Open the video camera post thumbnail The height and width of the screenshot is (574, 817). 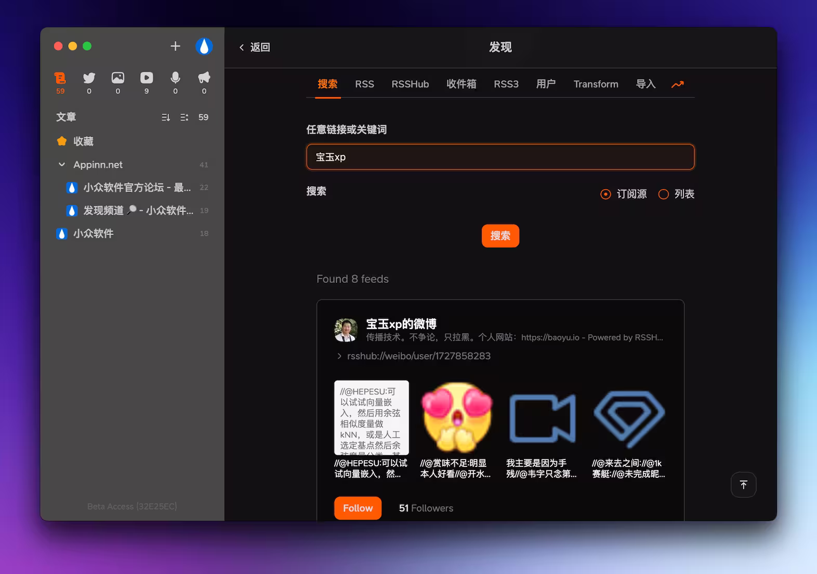[543, 418]
